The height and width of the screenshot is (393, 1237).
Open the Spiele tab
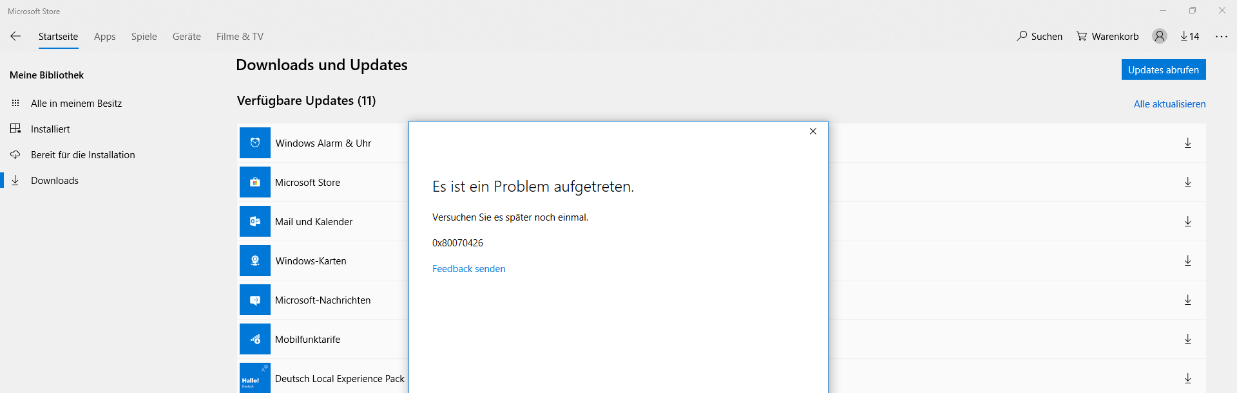pos(144,37)
